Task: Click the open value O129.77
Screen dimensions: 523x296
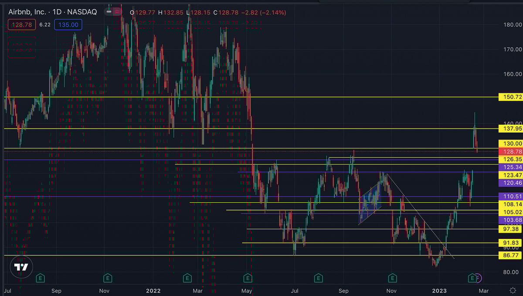Action: point(143,13)
